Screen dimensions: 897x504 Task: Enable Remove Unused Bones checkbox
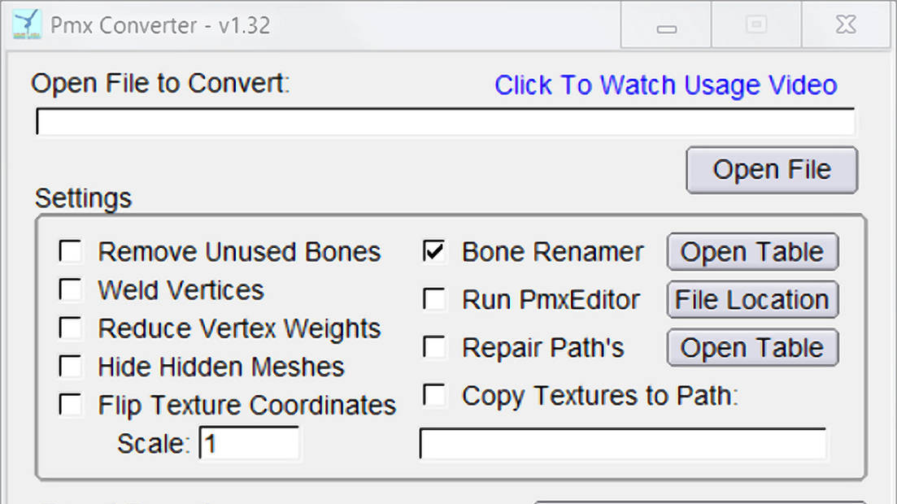tap(71, 252)
